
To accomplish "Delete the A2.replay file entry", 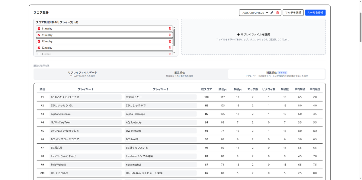I will click(170, 41).
